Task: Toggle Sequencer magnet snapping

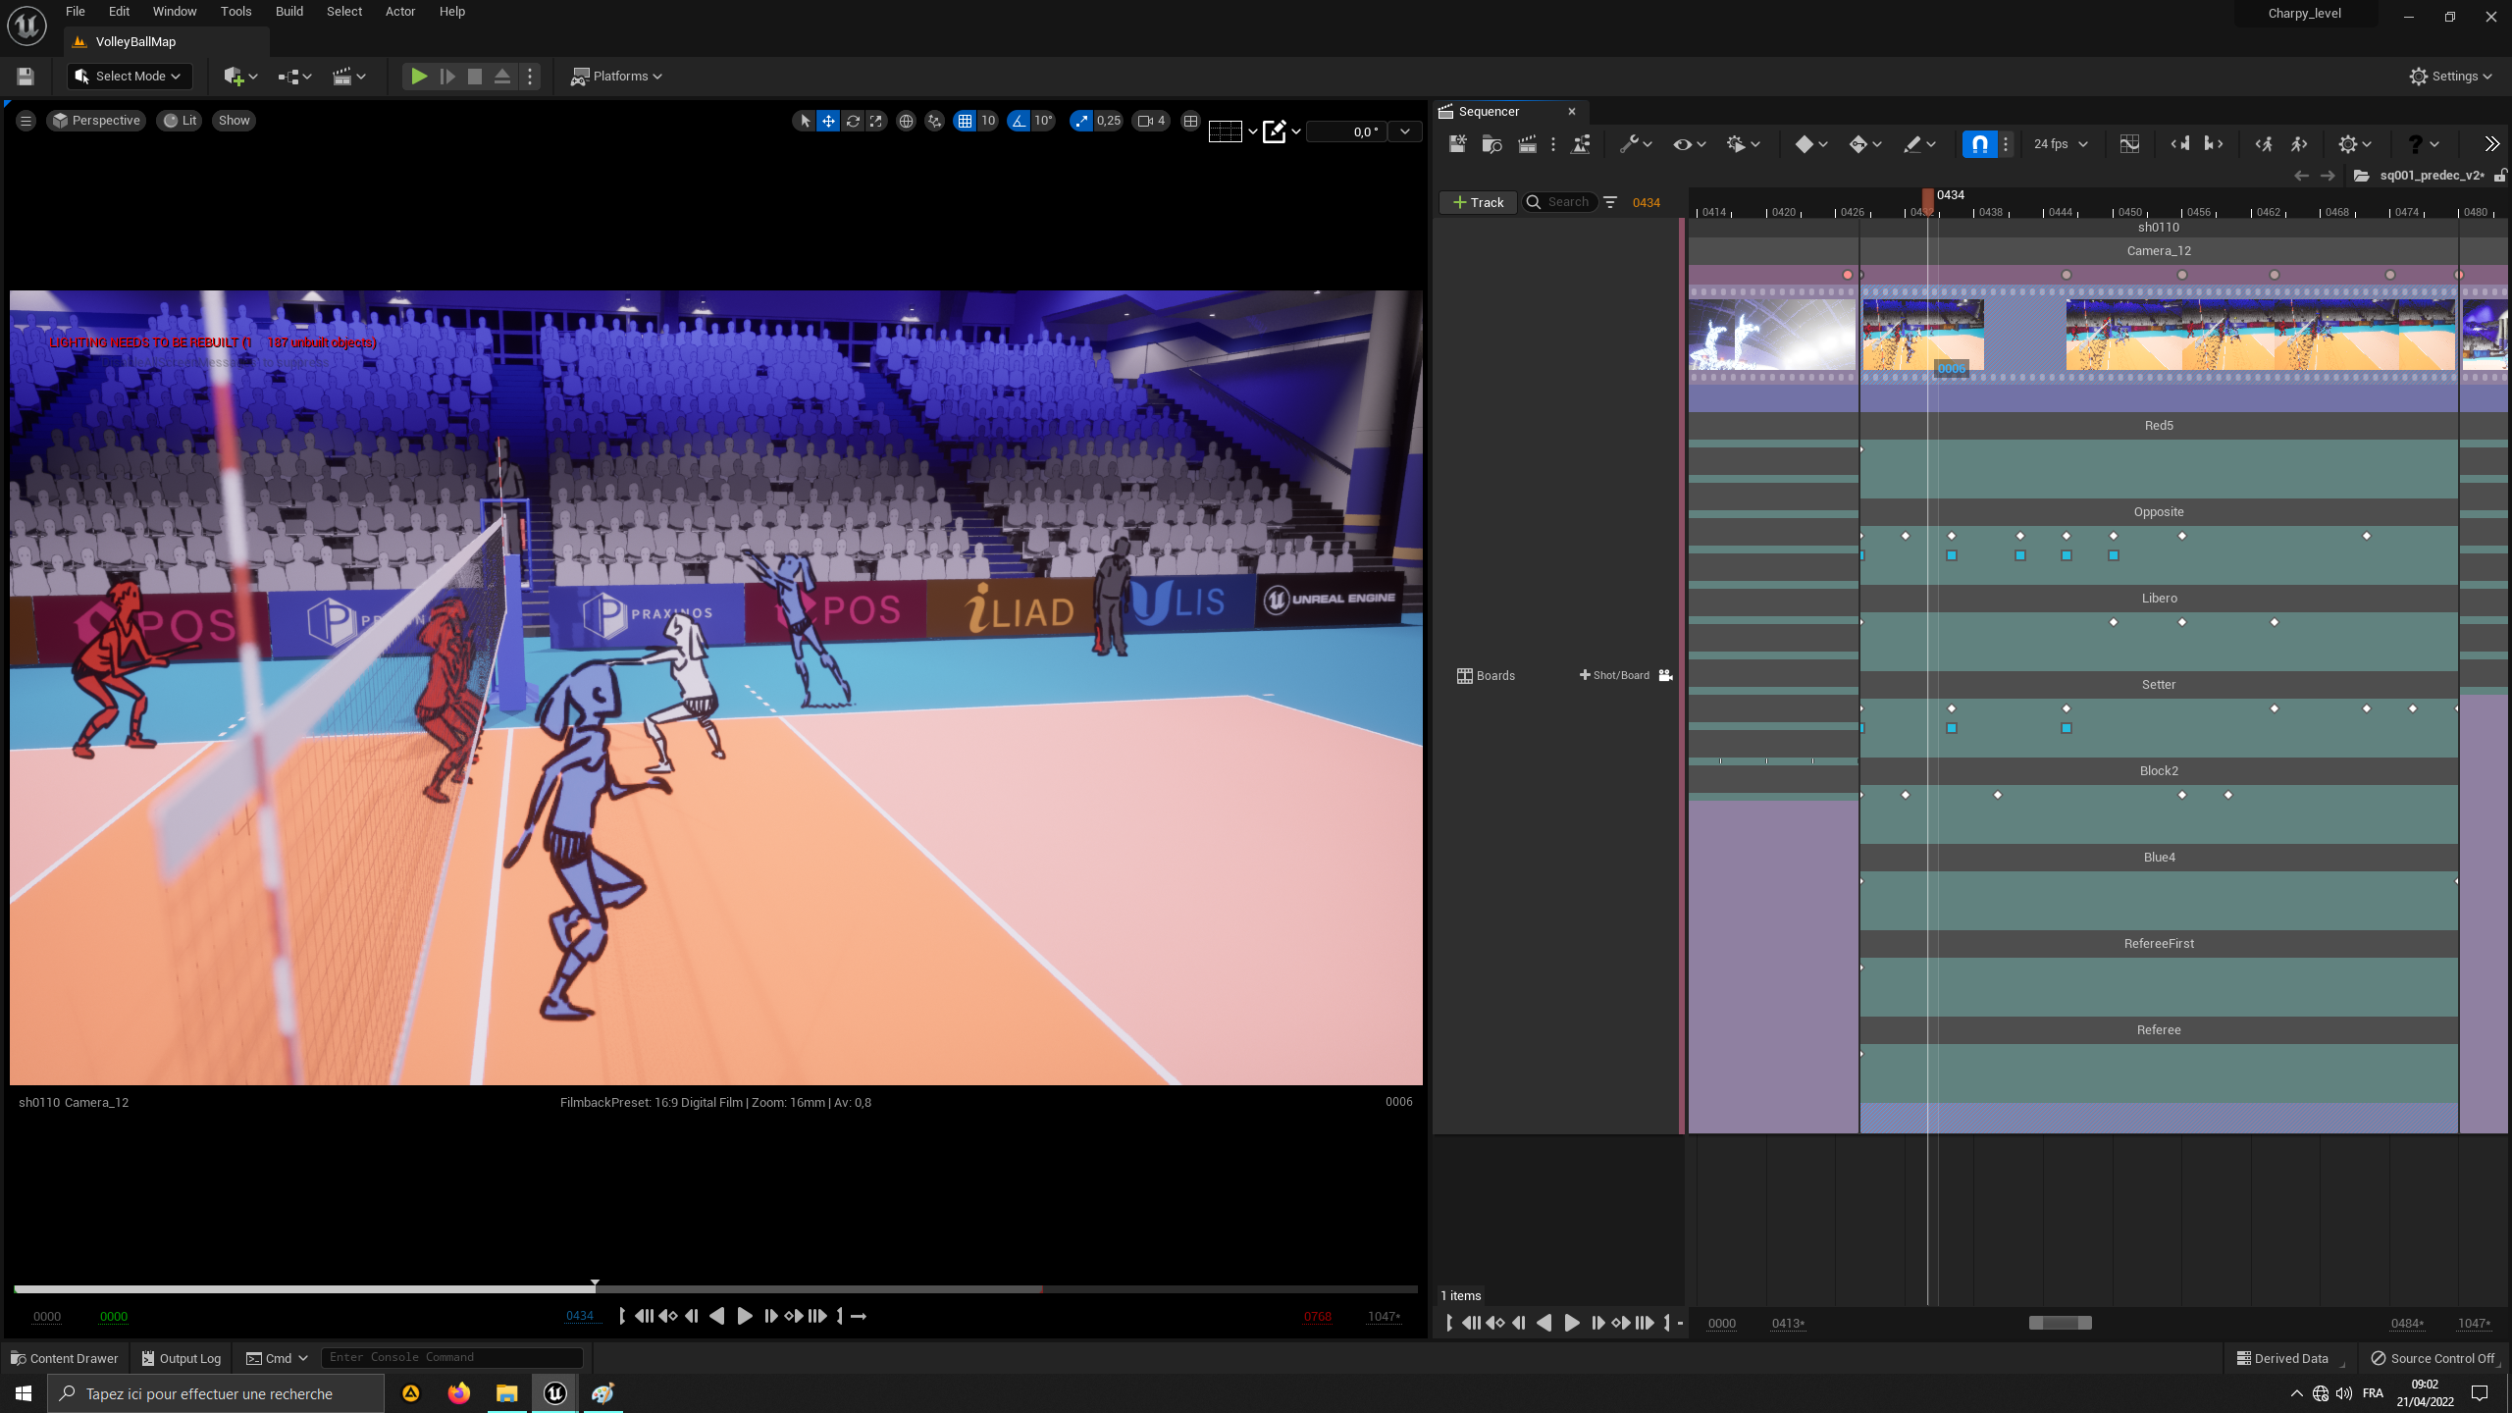Action: (1980, 144)
